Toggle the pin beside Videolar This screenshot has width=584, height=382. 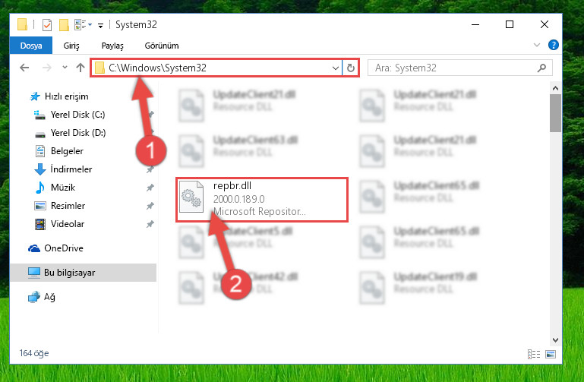[x=150, y=224]
